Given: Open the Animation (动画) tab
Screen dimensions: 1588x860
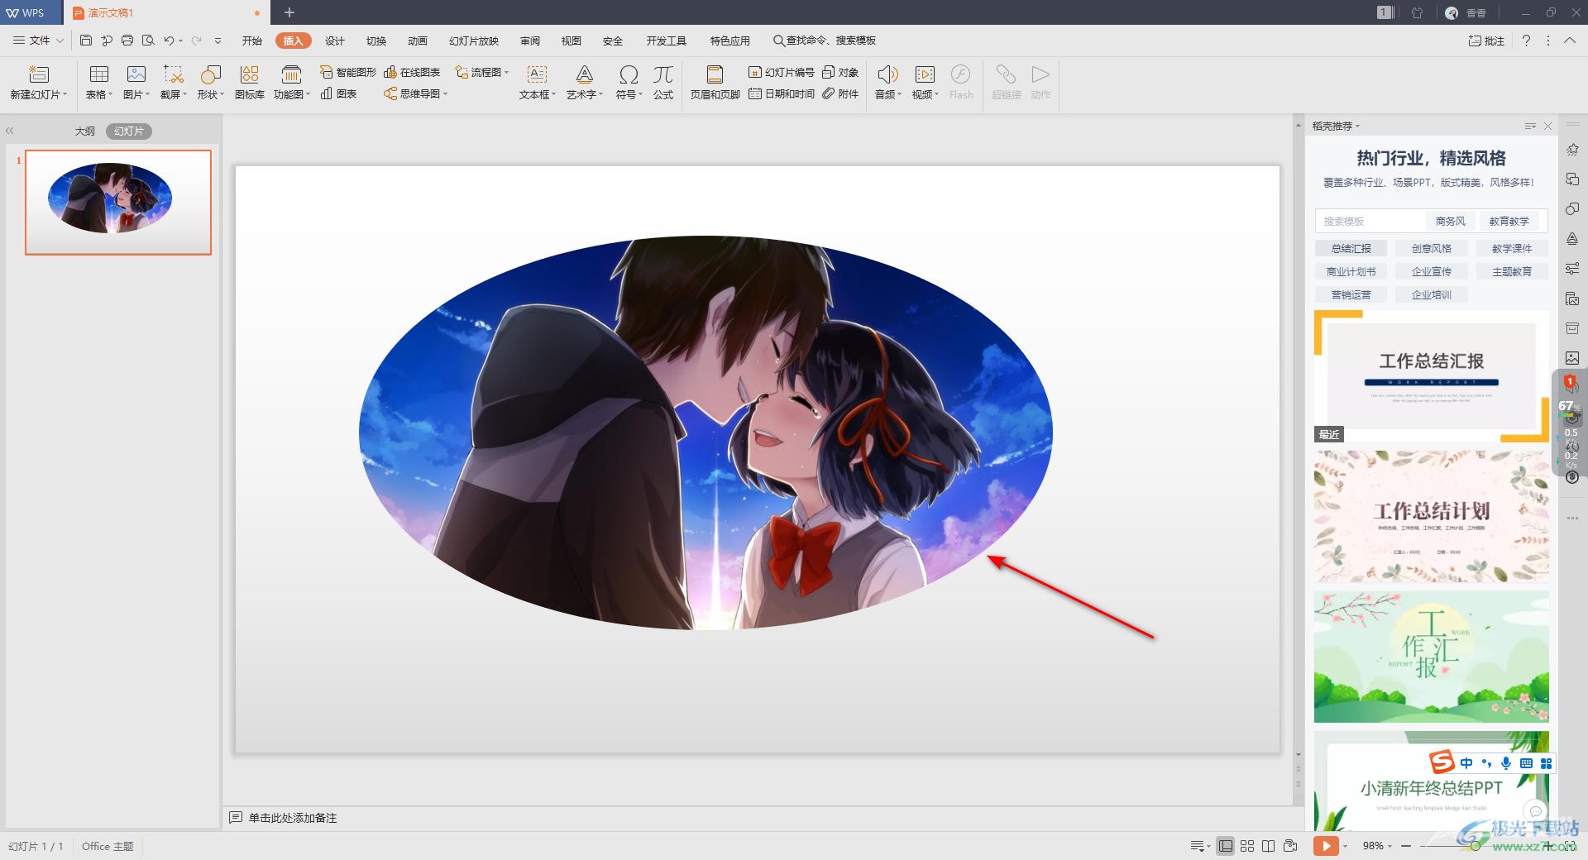Looking at the screenshot, I should coord(418,41).
